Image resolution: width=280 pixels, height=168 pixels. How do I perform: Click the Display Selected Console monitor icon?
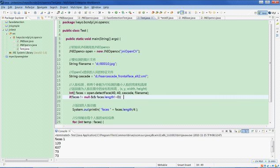coord(256,131)
